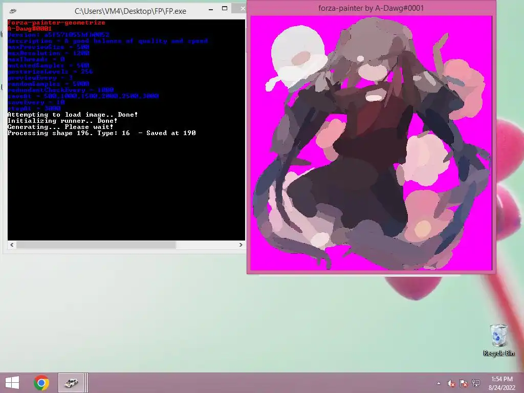
Task: Launch Google Chrome from the taskbar
Action: click(x=41, y=383)
